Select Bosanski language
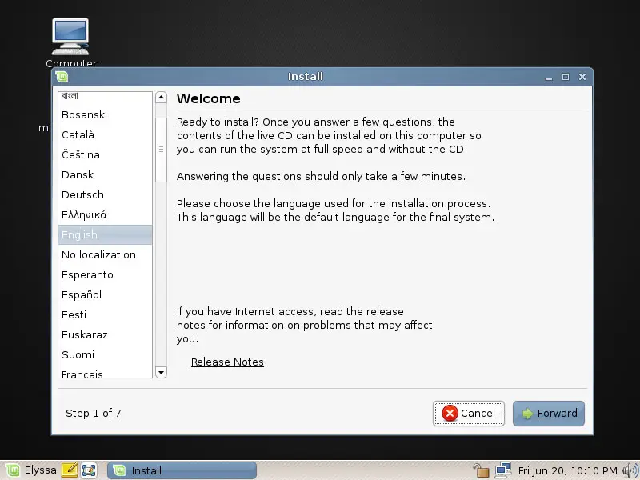This screenshot has width=640, height=480. [x=105, y=114]
